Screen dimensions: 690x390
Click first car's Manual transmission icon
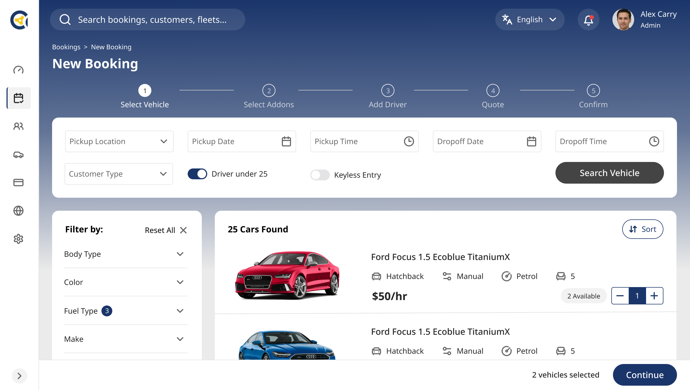447,276
